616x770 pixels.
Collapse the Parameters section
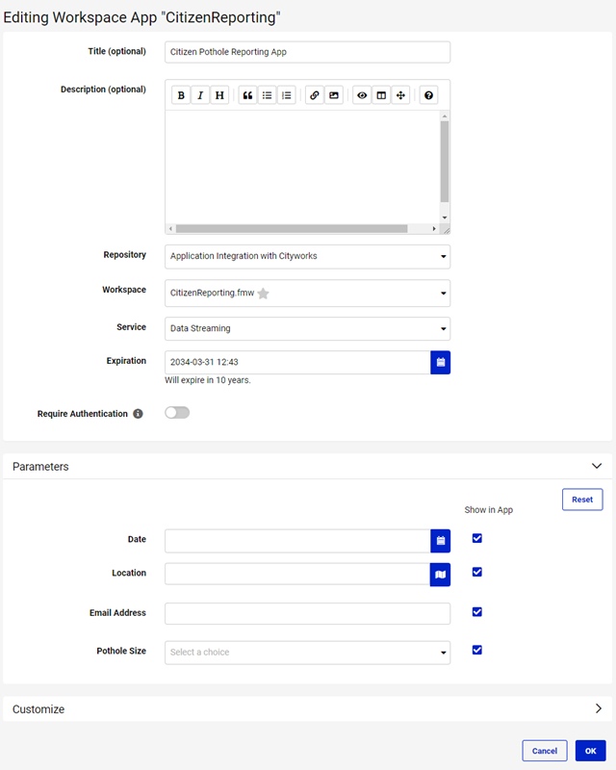click(597, 466)
